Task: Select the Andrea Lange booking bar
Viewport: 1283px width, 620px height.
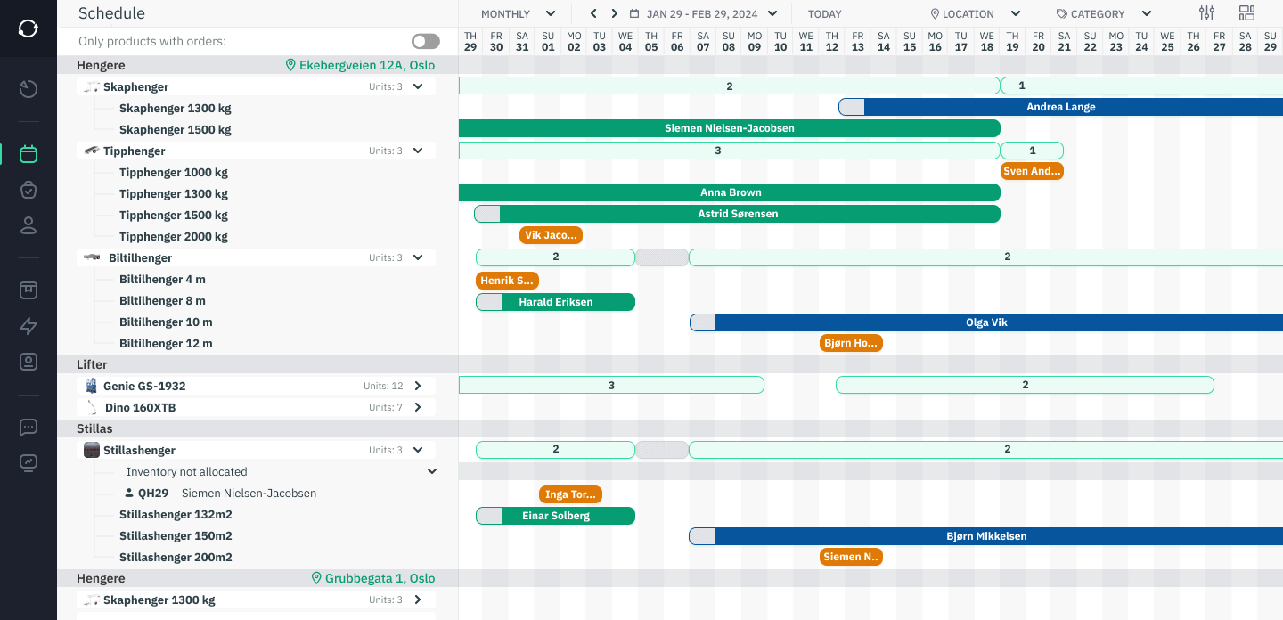Action: click(x=1060, y=107)
